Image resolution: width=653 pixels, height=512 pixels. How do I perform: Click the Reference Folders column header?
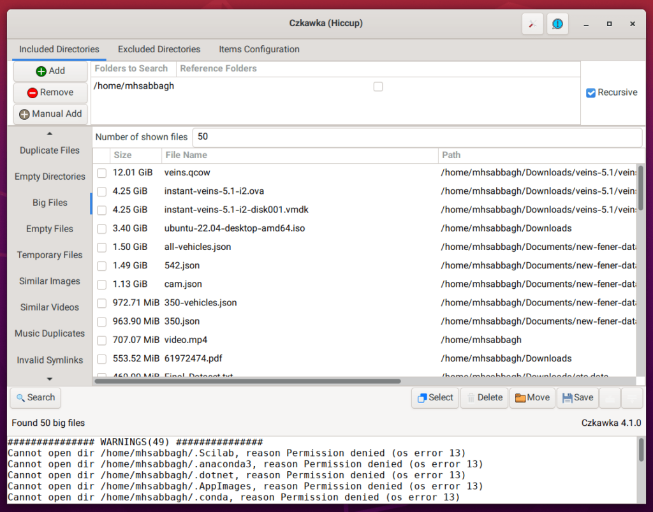coord(378,69)
